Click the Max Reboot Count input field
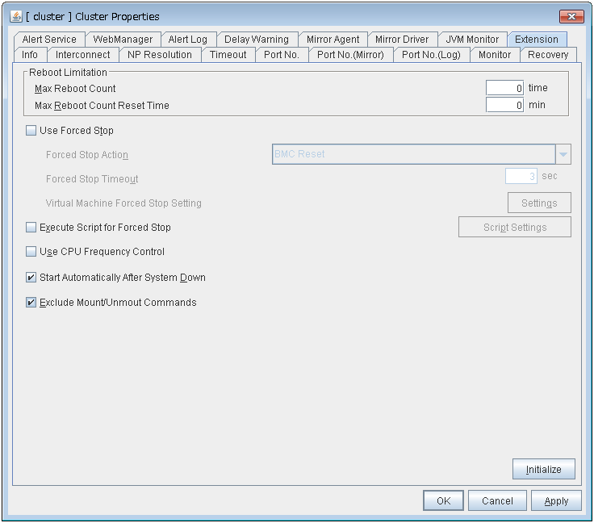594x523 pixels. 505,88
